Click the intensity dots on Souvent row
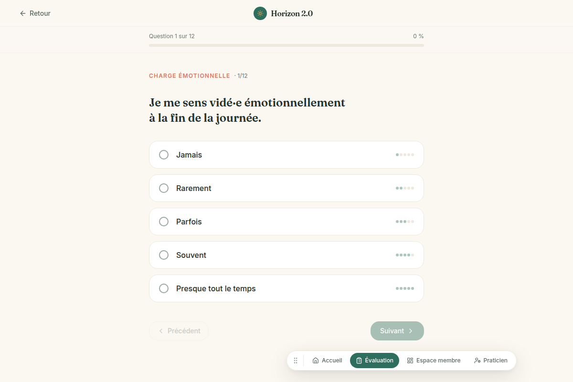Screen dimensions: 573x382 [x=405, y=255]
